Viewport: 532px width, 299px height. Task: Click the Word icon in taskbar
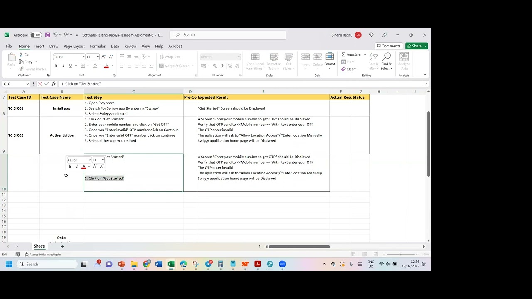pyautogui.click(x=158, y=264)
